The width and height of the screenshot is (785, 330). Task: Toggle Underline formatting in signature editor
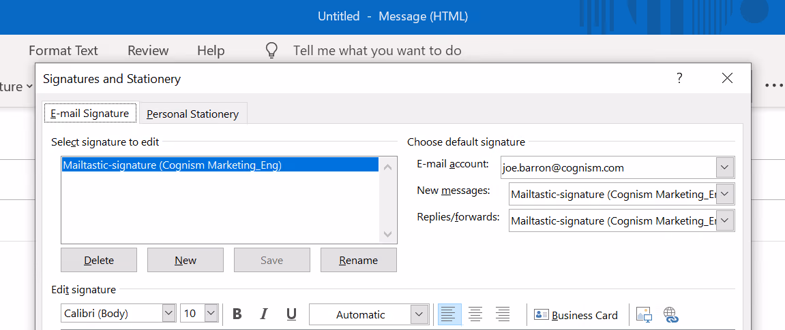click(291, 314)
